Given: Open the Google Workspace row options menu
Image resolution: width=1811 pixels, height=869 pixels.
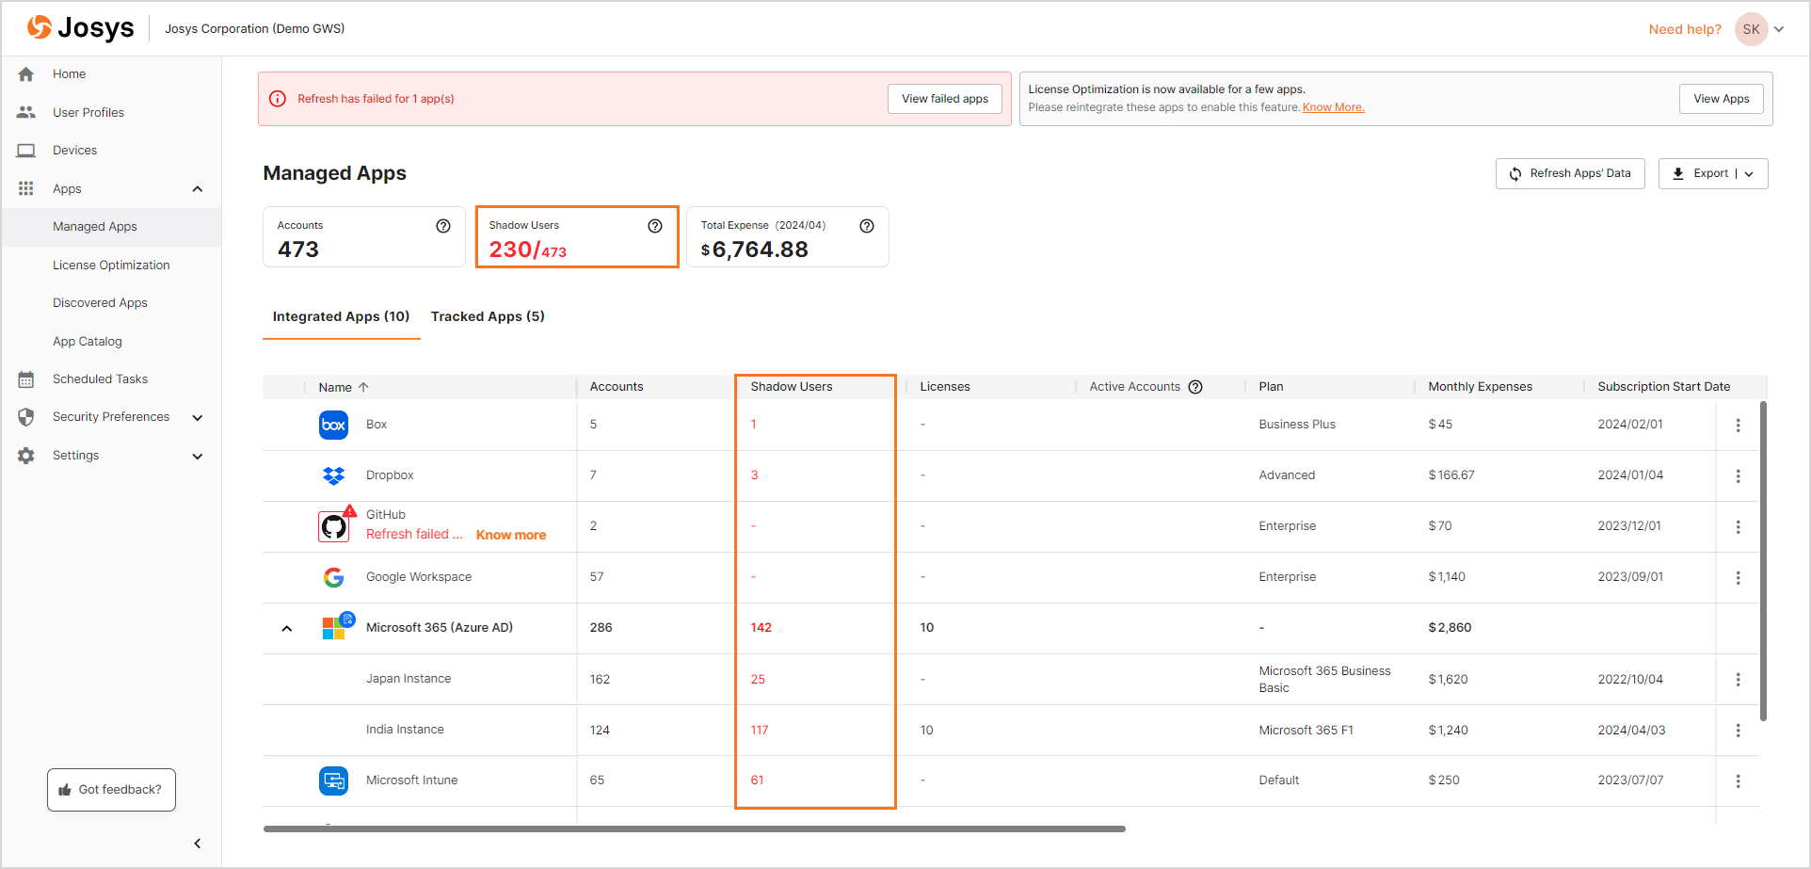Looking at the screenshot, I should [1738, 578].
